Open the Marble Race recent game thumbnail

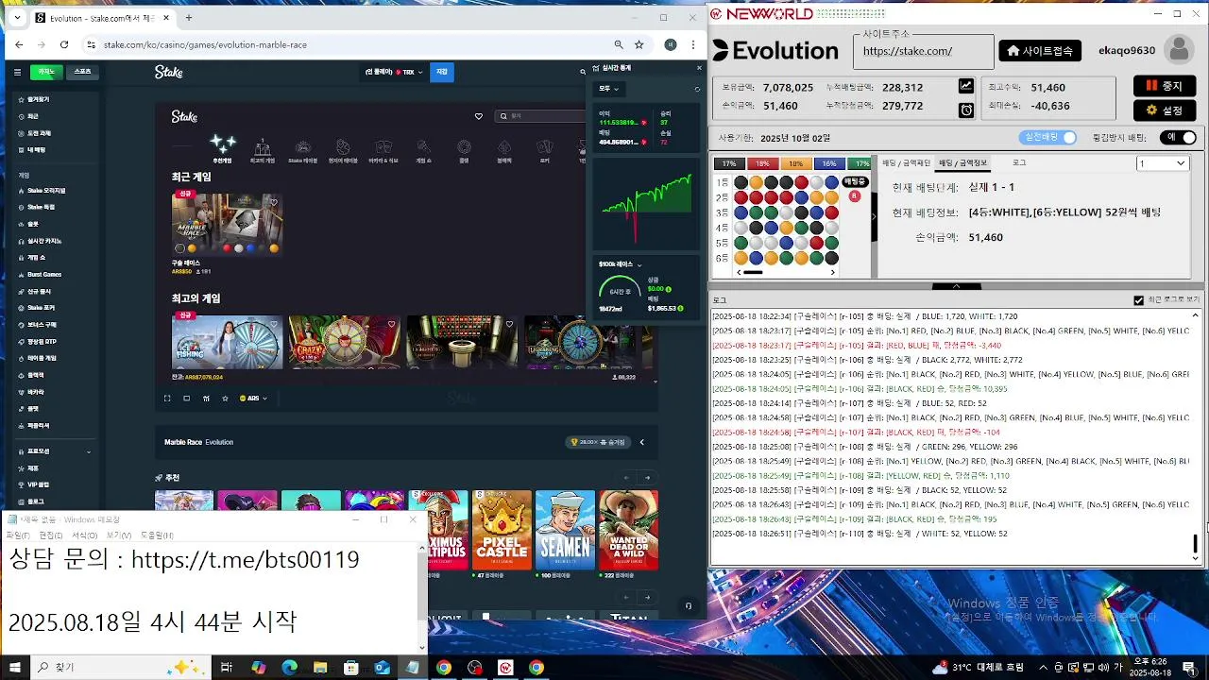point(227,224)
